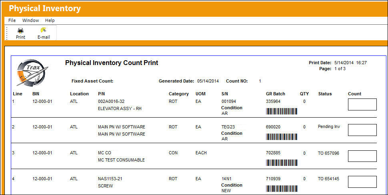Click the 'Count' column header

click(354, 94)
